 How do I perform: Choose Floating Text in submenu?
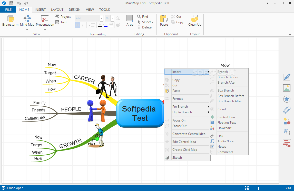click(229, 123)
